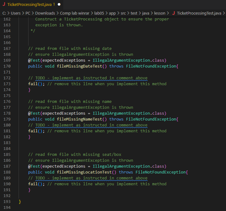The width and height of the screenshot is (226, 211).
Task: Open the test breadcrumb segment
Action: 134,13
